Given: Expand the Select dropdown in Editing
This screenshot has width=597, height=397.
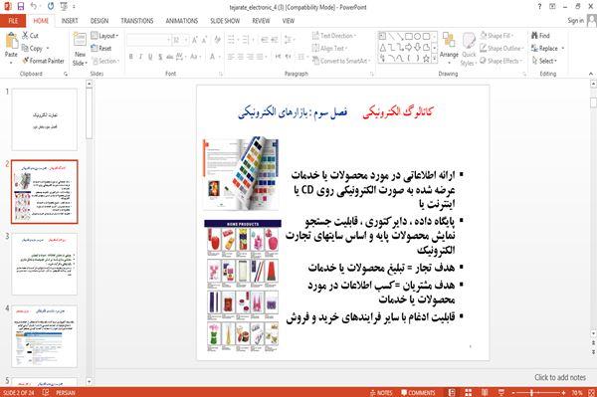Looking at the screenshot, I should (544, 61).
